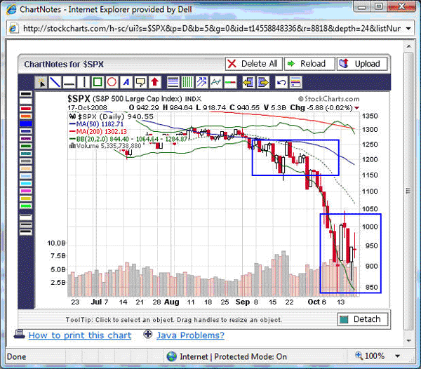Choose the gray color swatch
The width and height of the screenshot is (421, 369).
click(26, 161)
